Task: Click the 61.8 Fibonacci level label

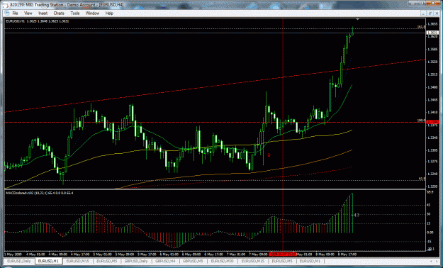Action: pyautogui.click(x=422, y=179)
